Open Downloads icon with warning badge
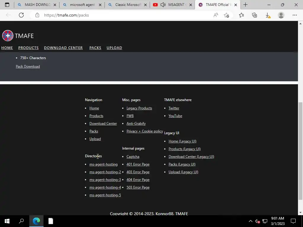 [268, 15]
